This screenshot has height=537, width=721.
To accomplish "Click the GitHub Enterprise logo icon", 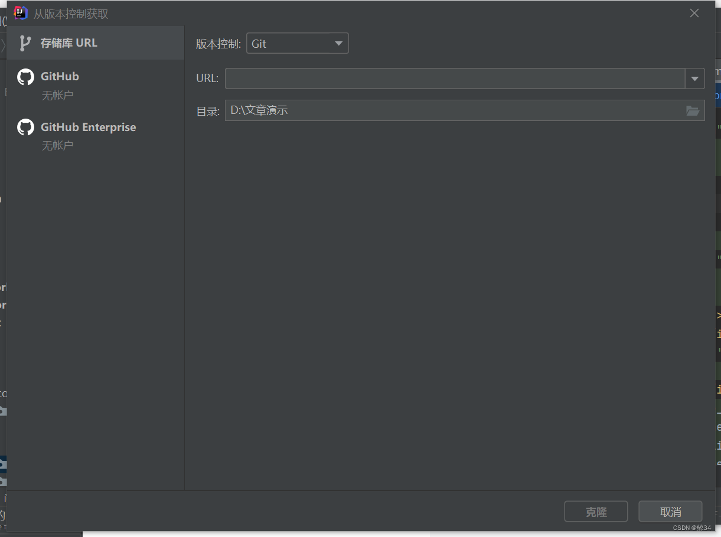I will [x=25, y=127].
